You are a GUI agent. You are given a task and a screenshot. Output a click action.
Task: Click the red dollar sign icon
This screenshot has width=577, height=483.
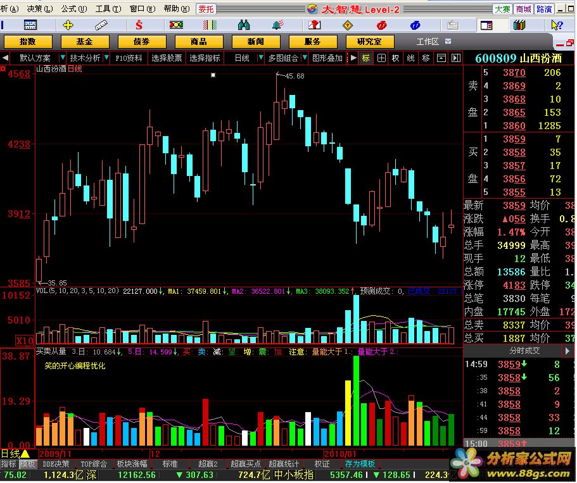[x=139, y=25]
